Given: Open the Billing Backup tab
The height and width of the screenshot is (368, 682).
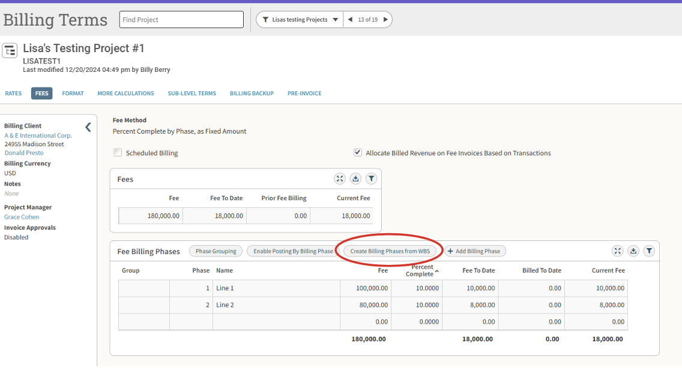Looking at the screenshot, I should [252, 93].
